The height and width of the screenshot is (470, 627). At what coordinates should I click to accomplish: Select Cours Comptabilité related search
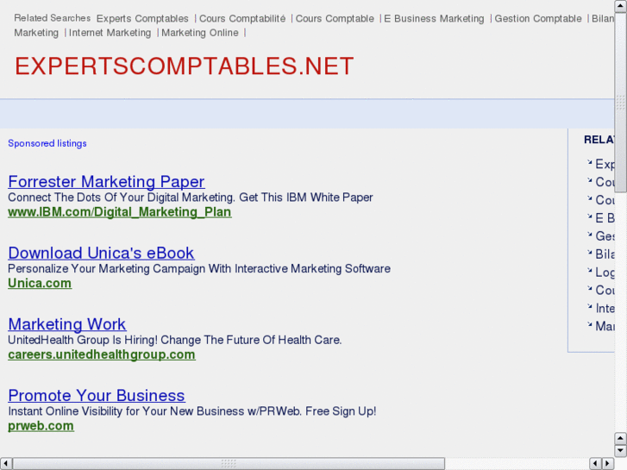coord(242,19)
